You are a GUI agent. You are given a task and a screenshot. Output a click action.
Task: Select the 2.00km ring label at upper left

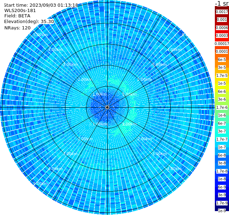(85, 79)
